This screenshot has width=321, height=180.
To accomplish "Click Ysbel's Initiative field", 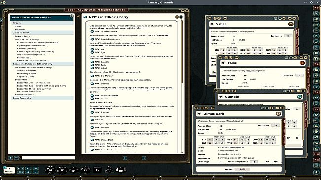I will [288, 36].
